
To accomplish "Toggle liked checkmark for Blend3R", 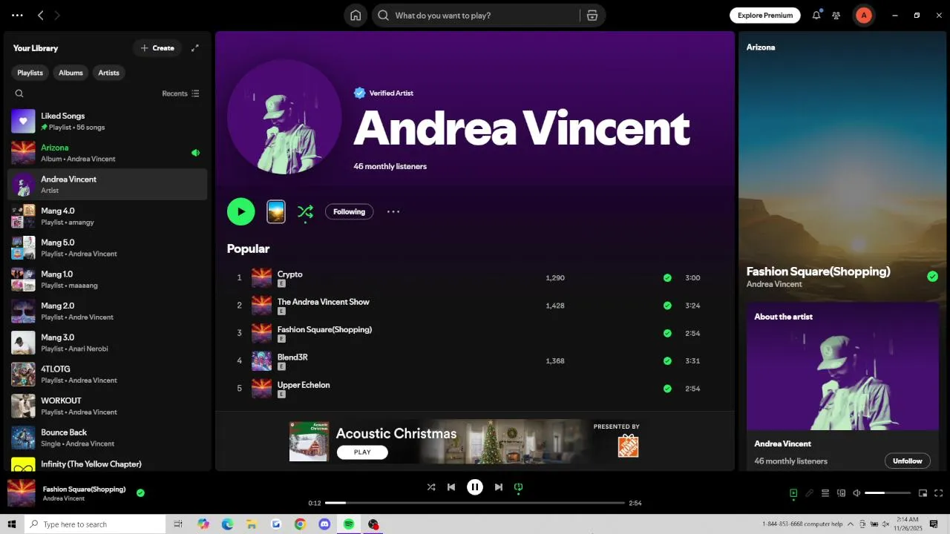I will click(667, 361).
